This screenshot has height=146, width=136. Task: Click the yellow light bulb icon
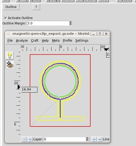click(10, 56)
